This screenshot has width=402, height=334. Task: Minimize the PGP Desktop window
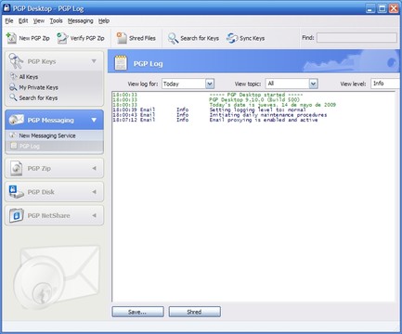(x=370, y=8)
